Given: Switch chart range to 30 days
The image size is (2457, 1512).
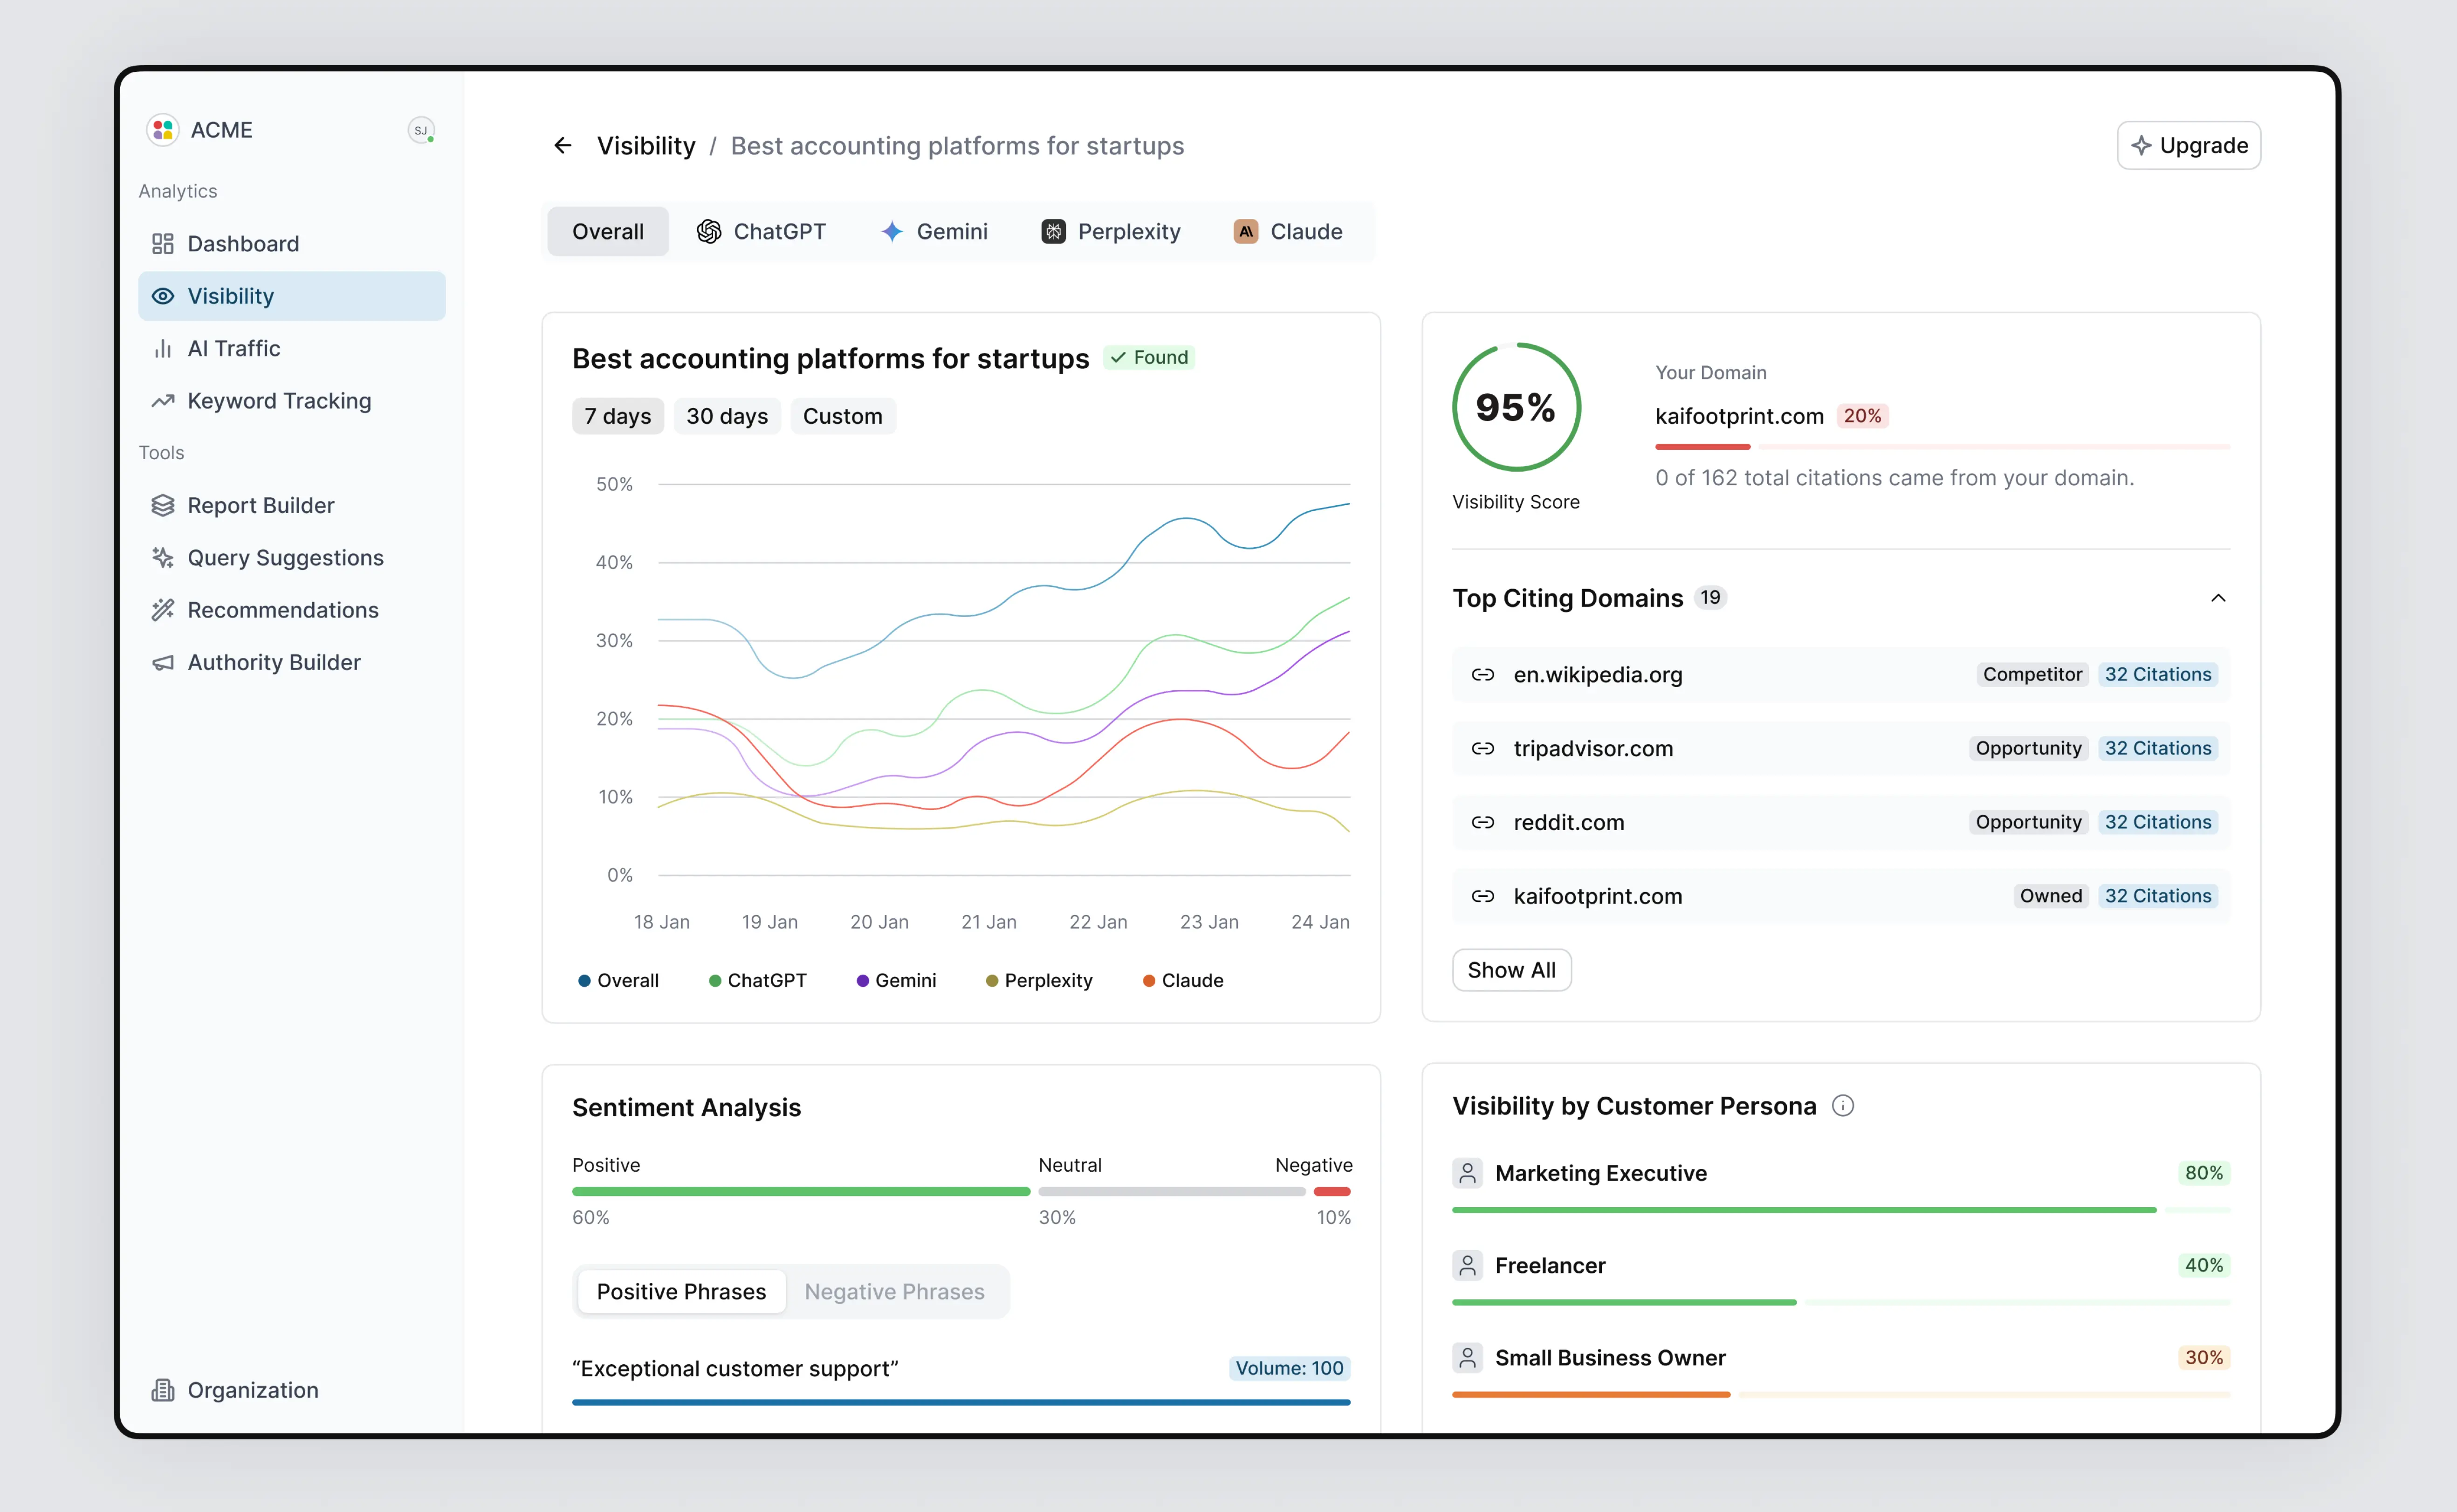Looking at the screenshot, I should point(727,416).
